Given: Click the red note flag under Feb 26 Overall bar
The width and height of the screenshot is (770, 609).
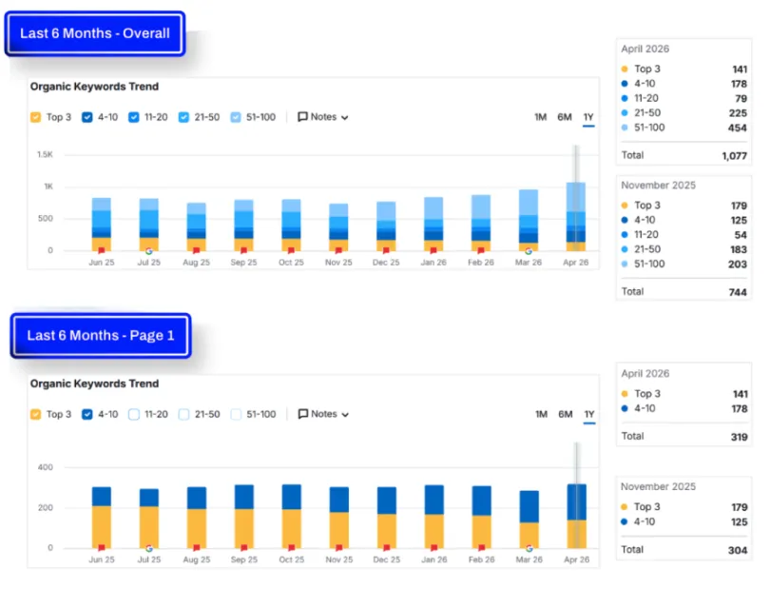Looking at the screenshot, I should coord(481,250).
